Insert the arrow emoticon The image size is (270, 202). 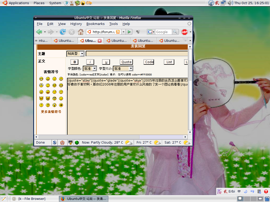pyautogui.click(x=61, y=105)
